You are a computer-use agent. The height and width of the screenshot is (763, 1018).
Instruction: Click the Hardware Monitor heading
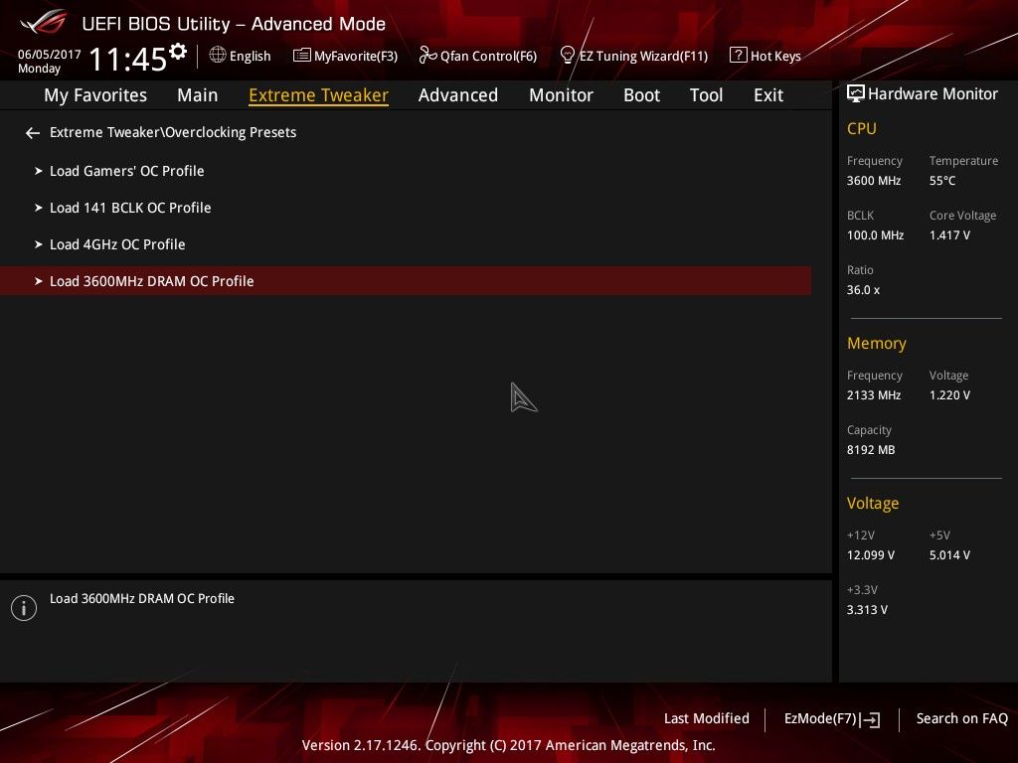coord(933,94)
